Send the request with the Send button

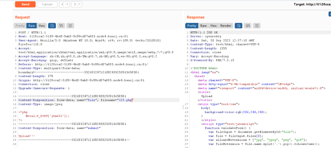click(25, 4)
